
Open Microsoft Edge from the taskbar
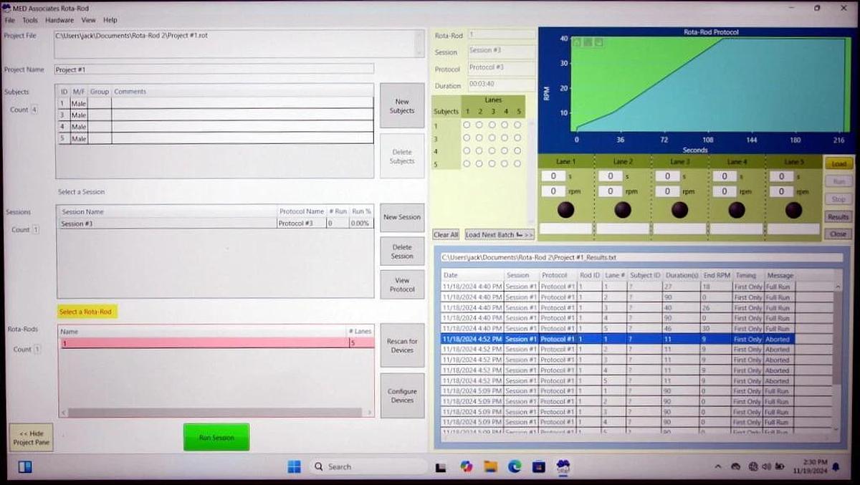click(x=515, y=466)
